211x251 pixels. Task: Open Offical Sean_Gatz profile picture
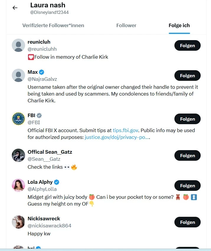coord(18,155)
